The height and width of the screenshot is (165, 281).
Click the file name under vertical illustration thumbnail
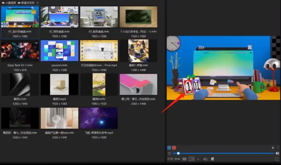coord(99,99)
